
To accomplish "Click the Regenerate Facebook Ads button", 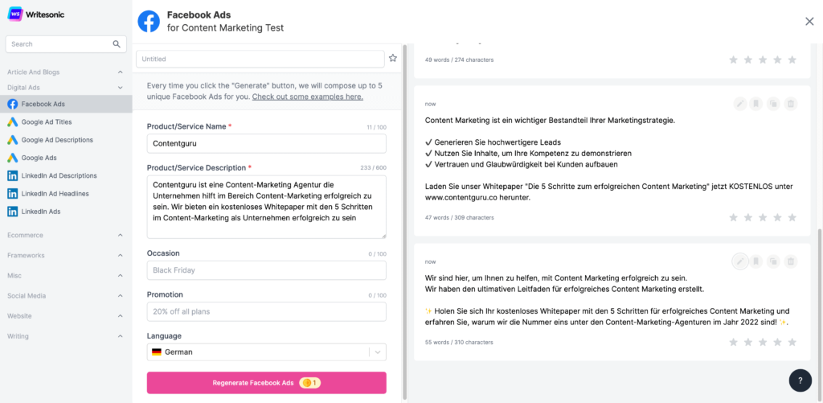I will pyautogui.click(x=267, y=383).
